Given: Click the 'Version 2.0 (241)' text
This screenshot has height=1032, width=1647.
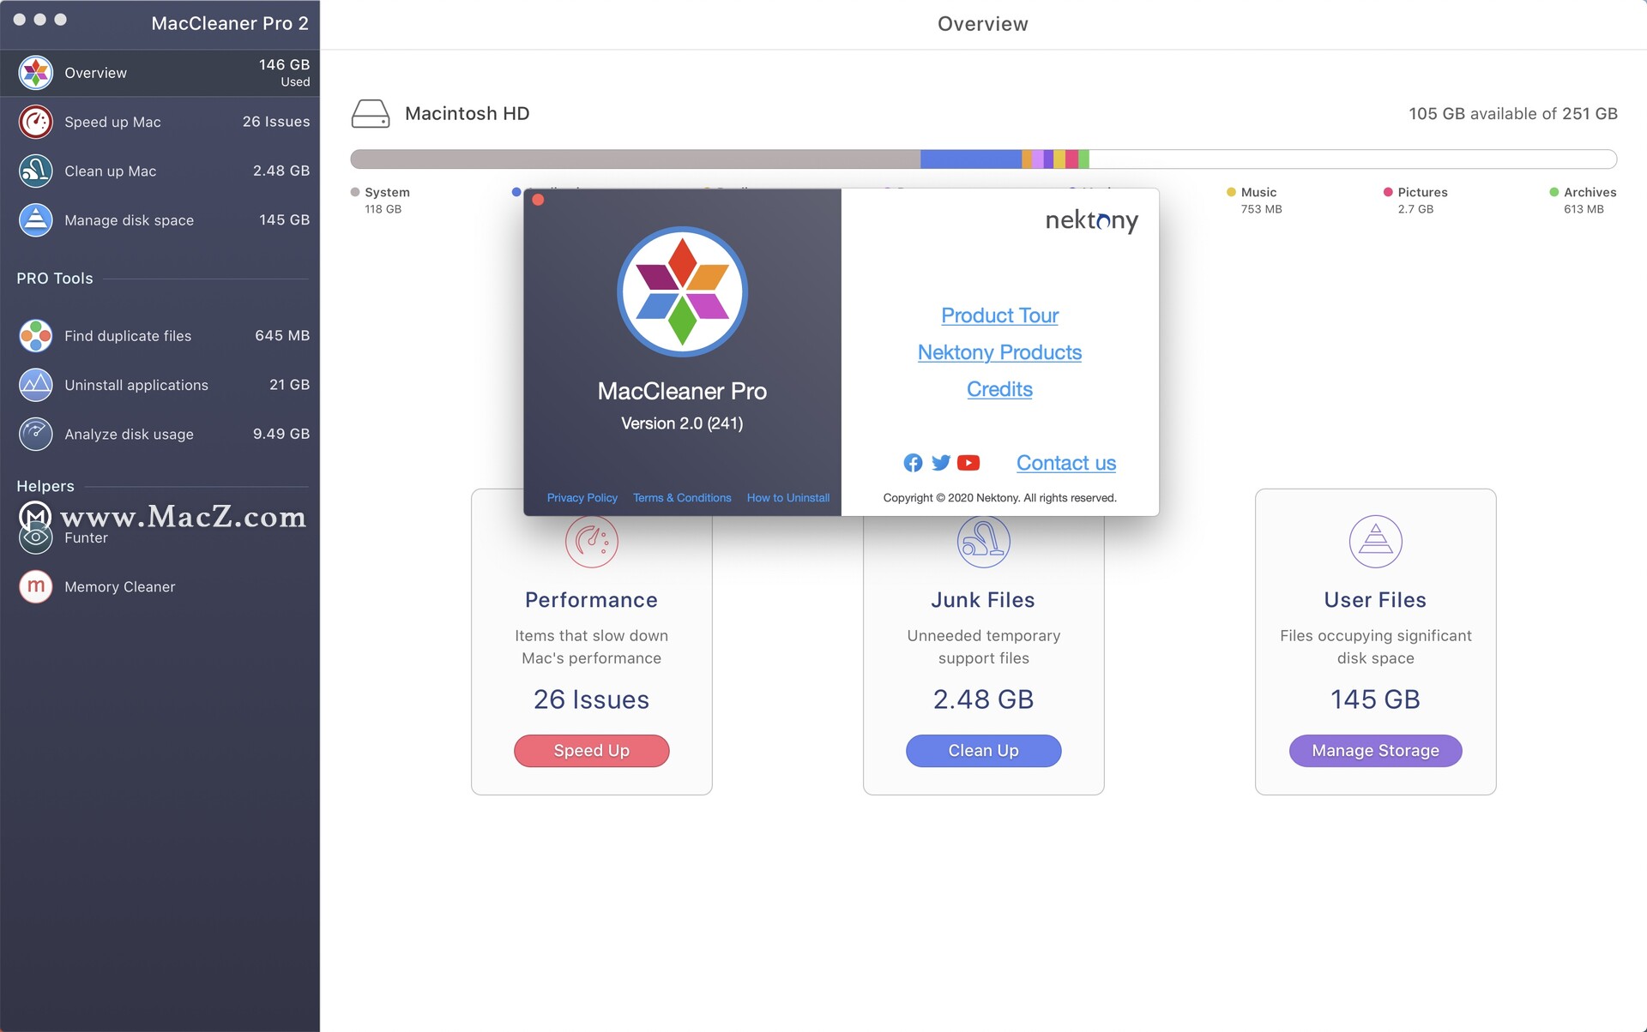Looking at the screenshot, I should [682, 423].
